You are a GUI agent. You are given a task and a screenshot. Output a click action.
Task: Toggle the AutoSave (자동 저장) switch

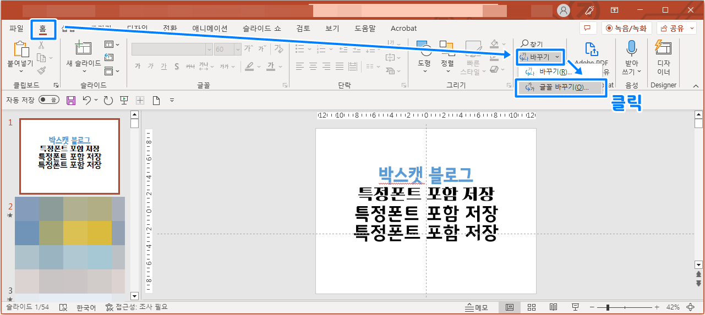[49, 100]
